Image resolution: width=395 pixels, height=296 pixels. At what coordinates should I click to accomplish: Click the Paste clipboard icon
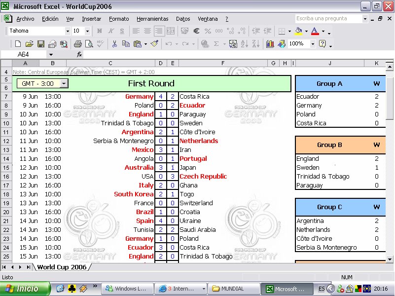[x=137, y=44]
